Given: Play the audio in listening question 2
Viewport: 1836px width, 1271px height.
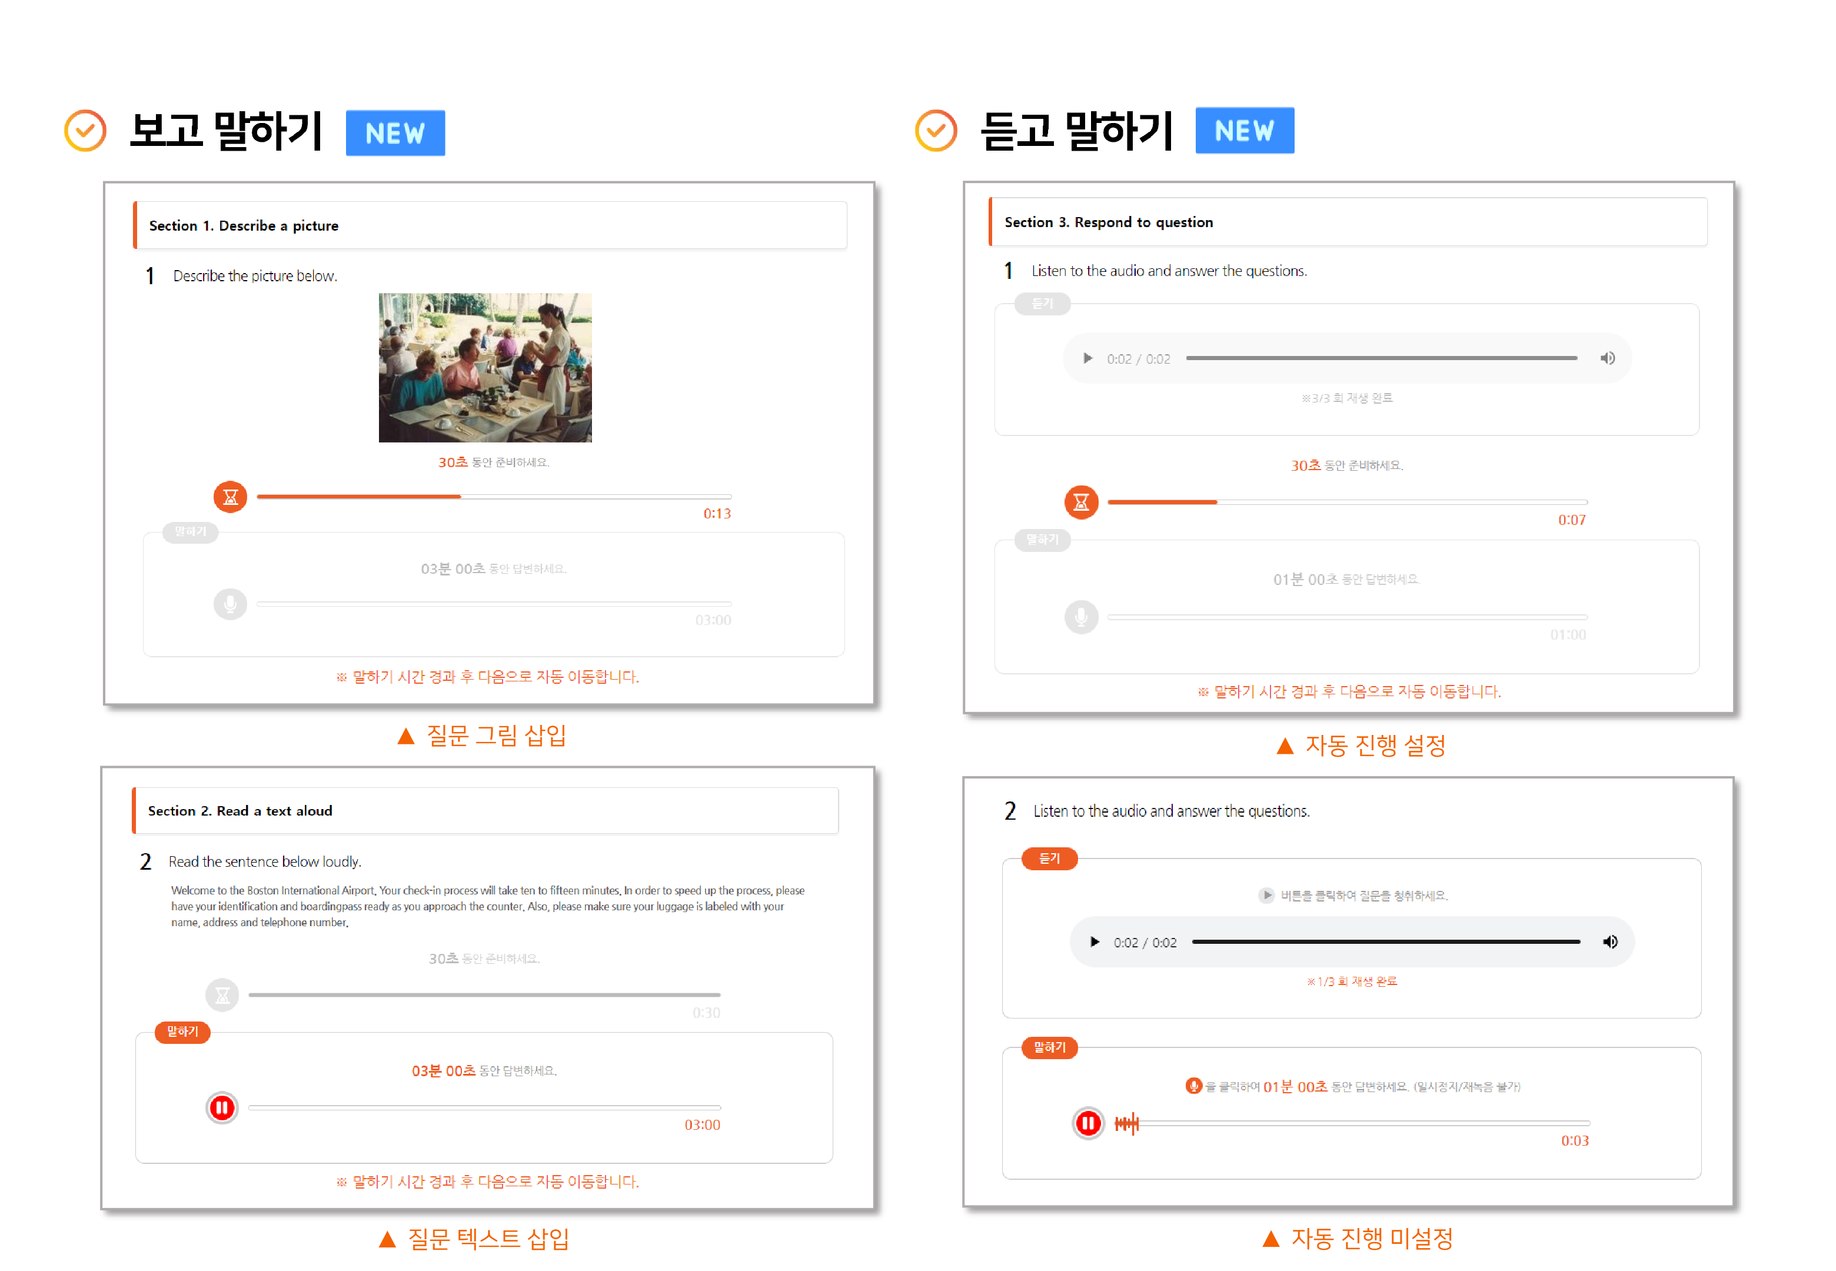Looking at the screenshot, I should [x=1095, y=942].
